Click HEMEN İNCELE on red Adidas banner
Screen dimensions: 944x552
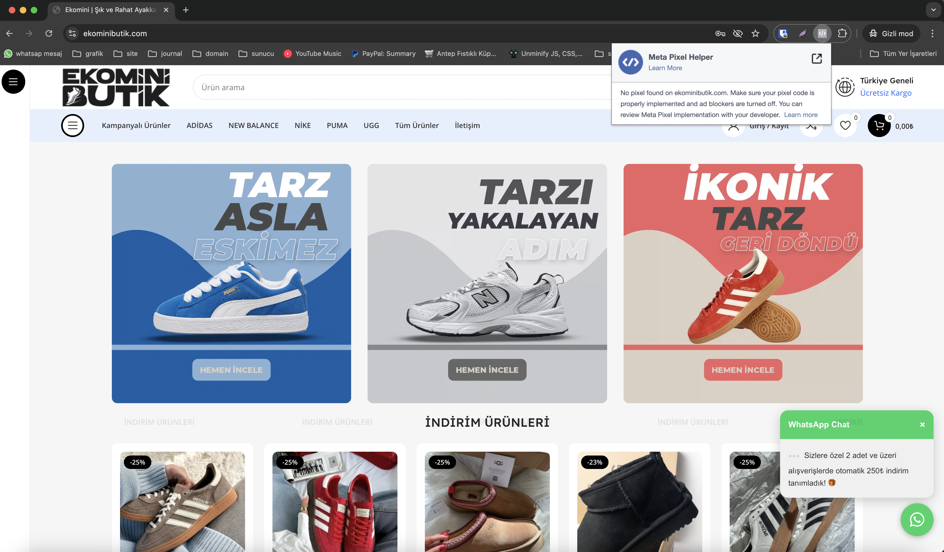pyautogui.click(x=743, y=370)
